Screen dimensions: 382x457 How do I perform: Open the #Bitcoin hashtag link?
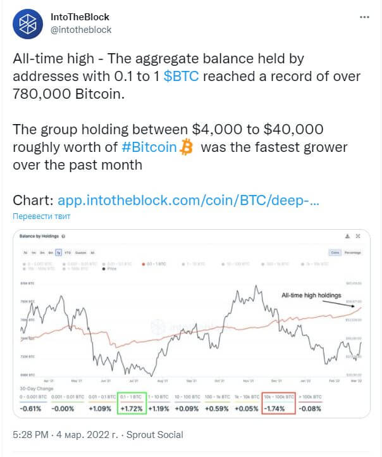149,147
